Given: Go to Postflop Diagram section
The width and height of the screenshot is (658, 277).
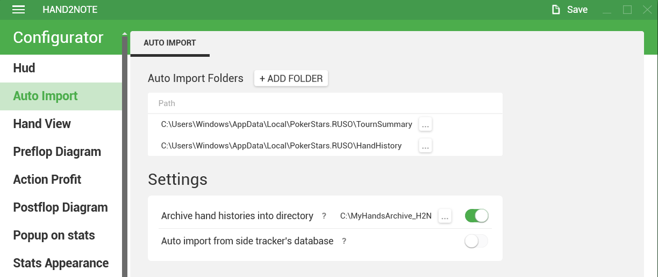Looking at the screenshot, I should [61, 207].
